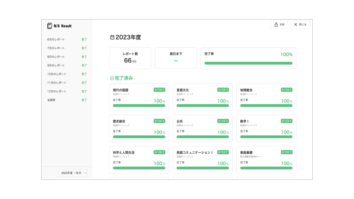The height and width of the screenshot is (199, 354).
Task: Open the 言語文化 subject card
Action: coord(202,97)
